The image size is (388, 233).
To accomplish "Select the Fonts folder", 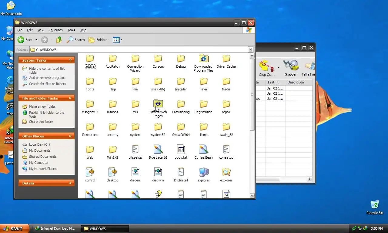I will tap(90, 84).
